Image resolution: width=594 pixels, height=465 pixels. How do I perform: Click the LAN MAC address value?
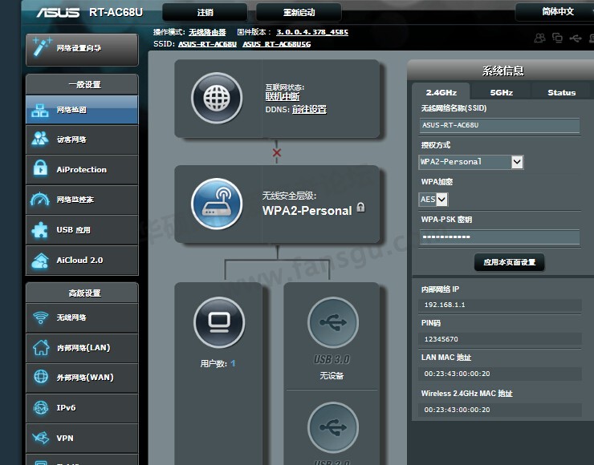point(457,374)
